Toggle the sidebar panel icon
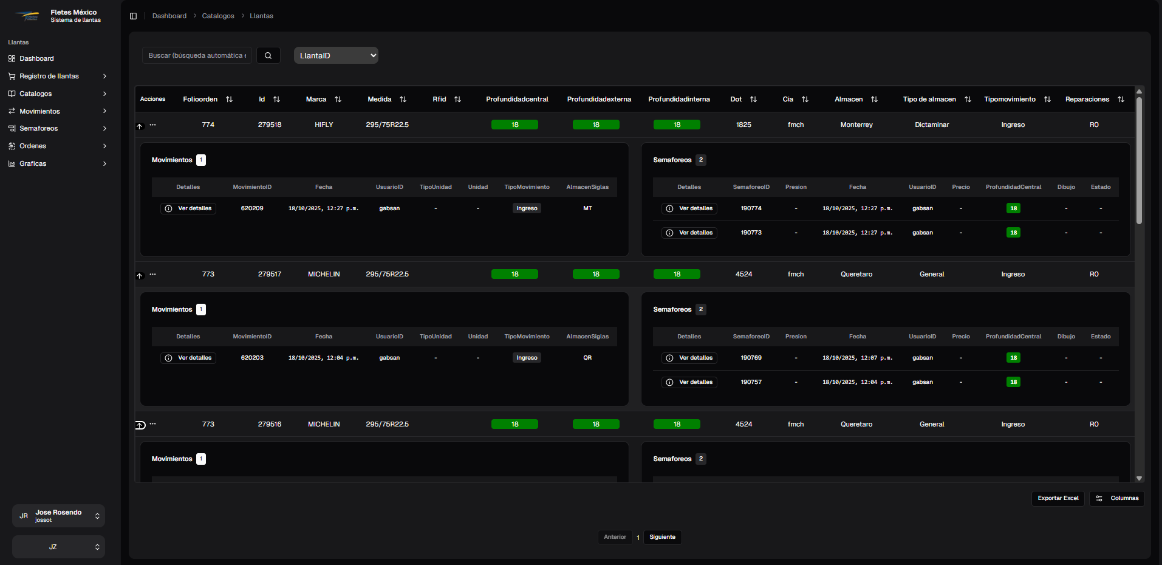 134,16
